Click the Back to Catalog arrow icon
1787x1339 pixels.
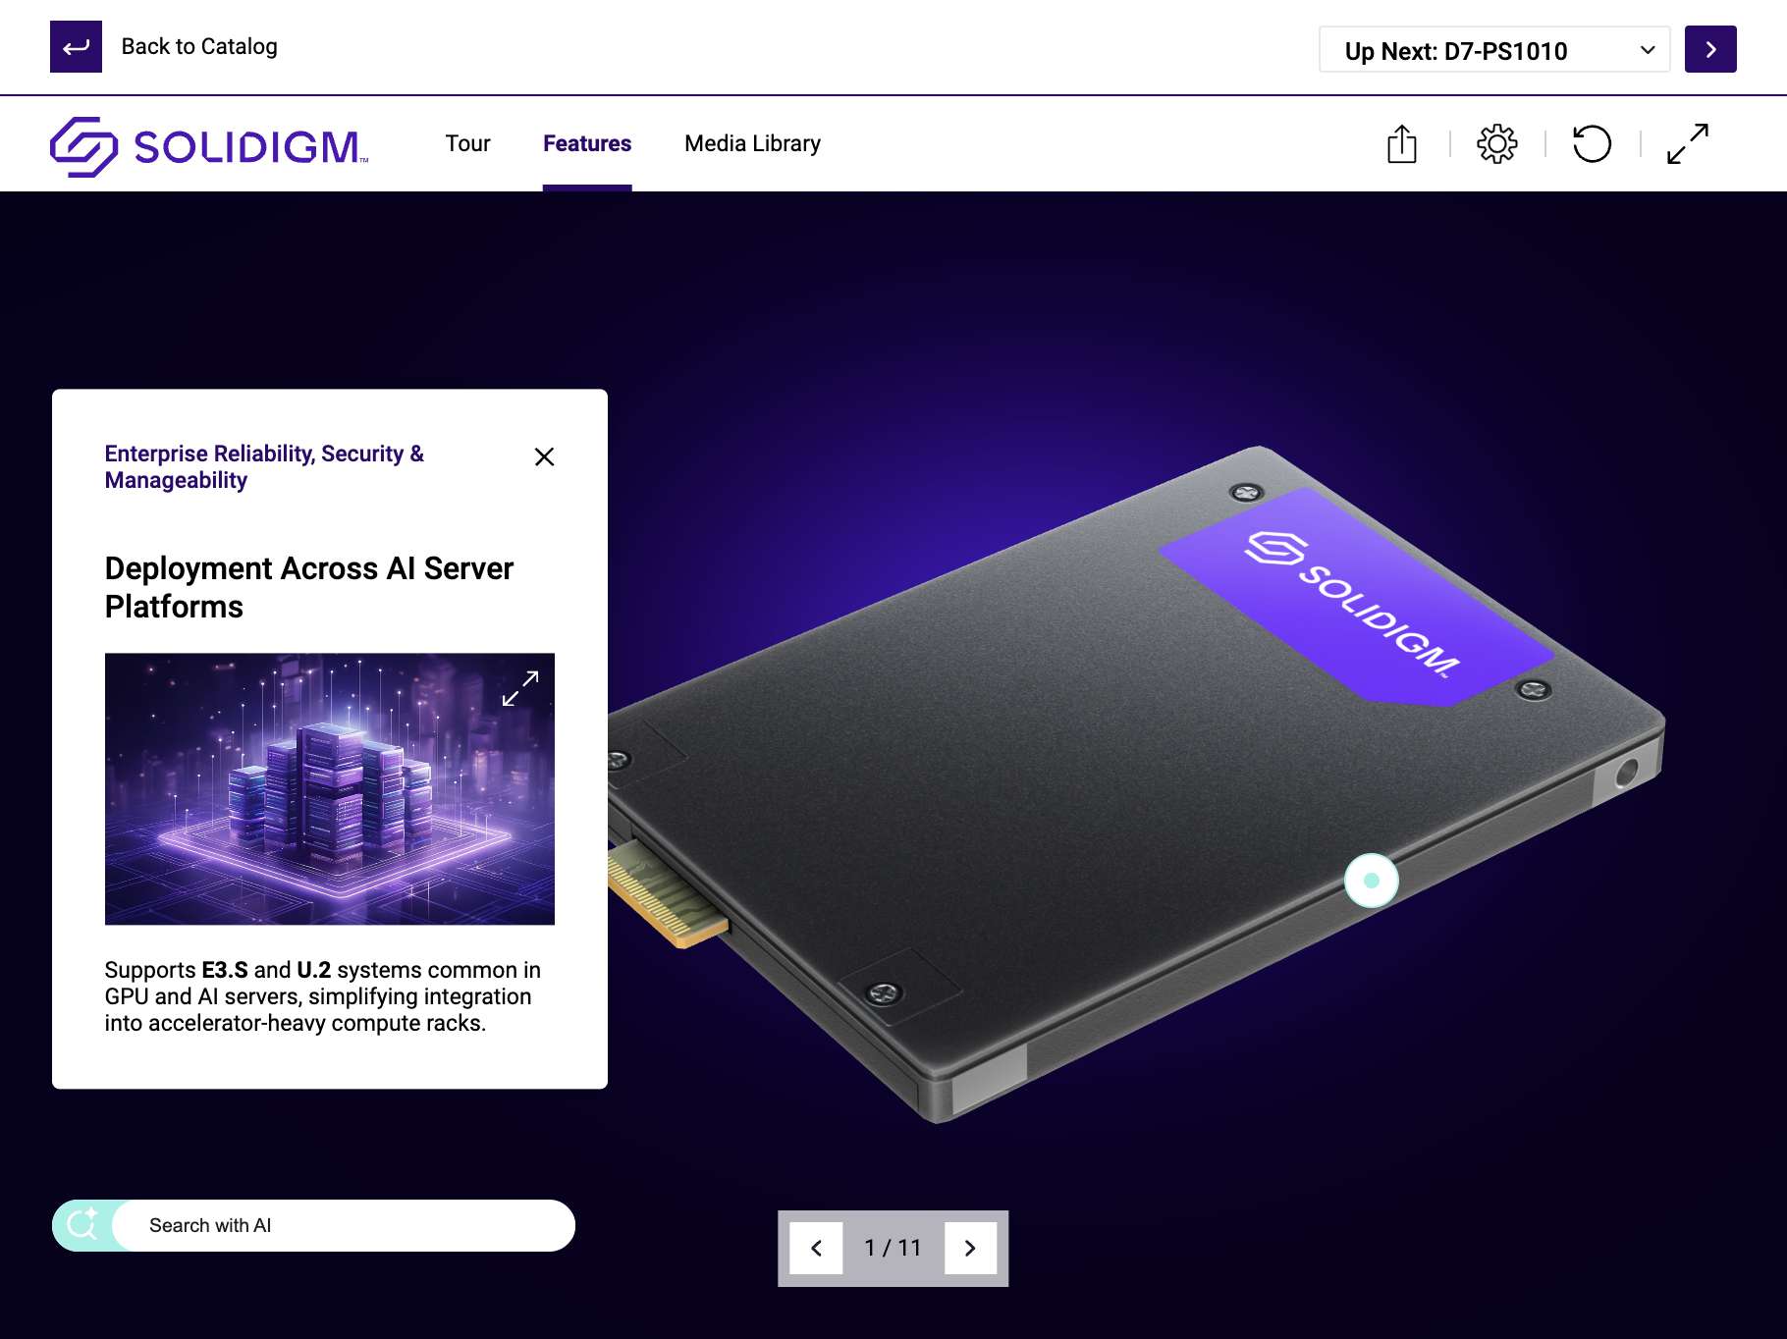pos(76,46)
